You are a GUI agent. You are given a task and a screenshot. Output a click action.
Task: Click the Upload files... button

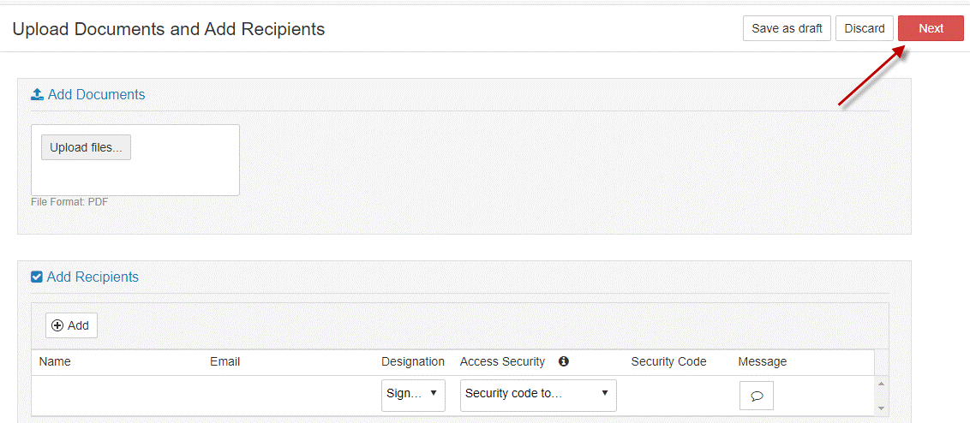(x=86, y=147)
